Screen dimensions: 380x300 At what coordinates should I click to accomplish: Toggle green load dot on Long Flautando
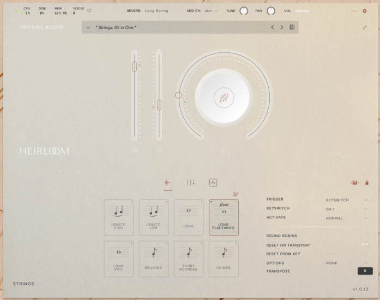click(x=237, y=201)
